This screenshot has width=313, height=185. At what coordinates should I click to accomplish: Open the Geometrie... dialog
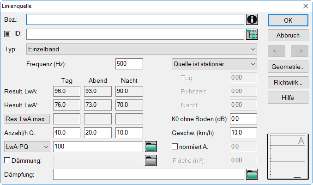coord(288,67)
